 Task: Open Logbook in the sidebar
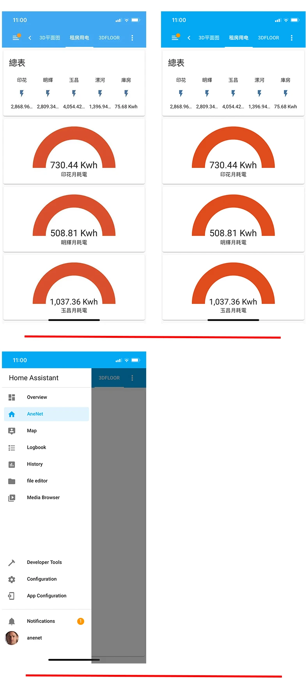pyautogui.click(x=46, y=448)
